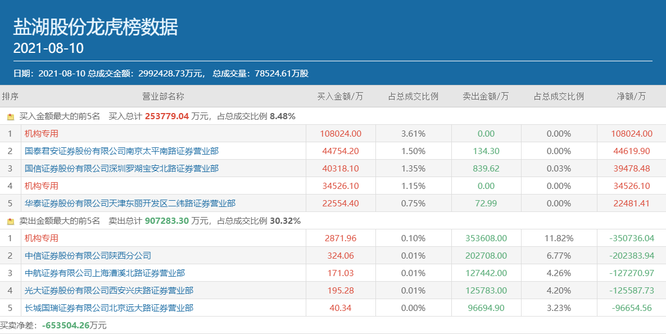
Task: Open first 机构专用 link in buy list
Action: click(x=41, y=133)
